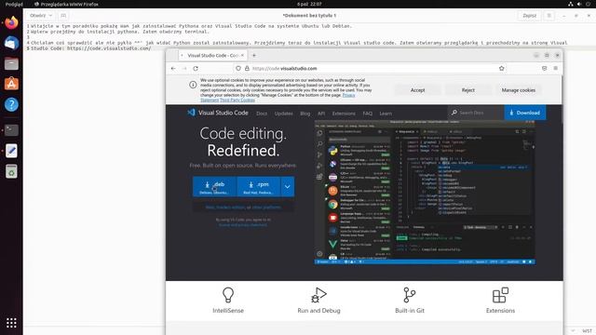Click the Run and Debug icon
596x335 pixels.
tap(318, 295)
